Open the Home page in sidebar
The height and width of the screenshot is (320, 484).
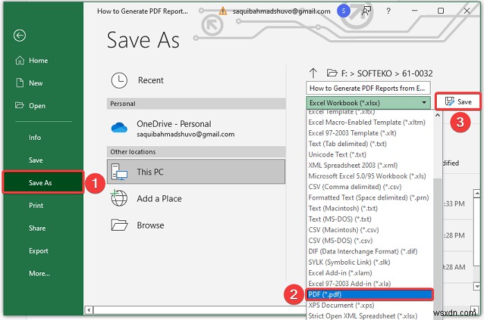coord(31,60)
